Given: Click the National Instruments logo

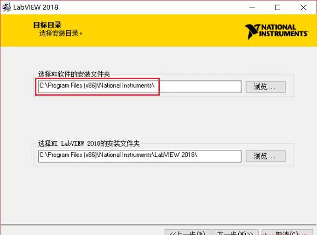Looking at the screenshot, I should pos(276,32).
